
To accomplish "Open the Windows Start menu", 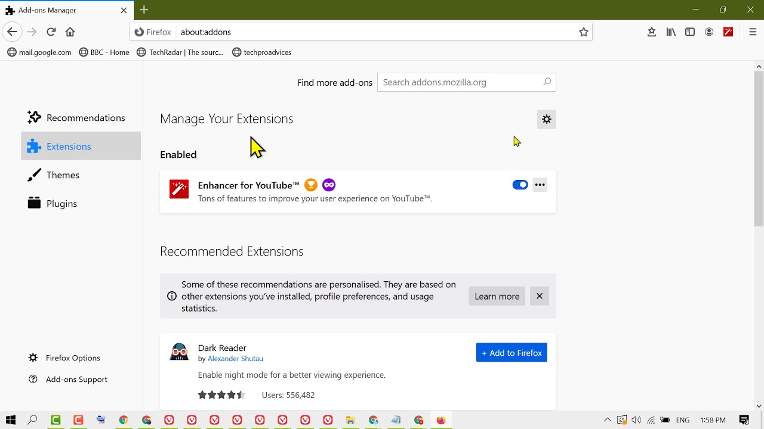I will [10, 420].
